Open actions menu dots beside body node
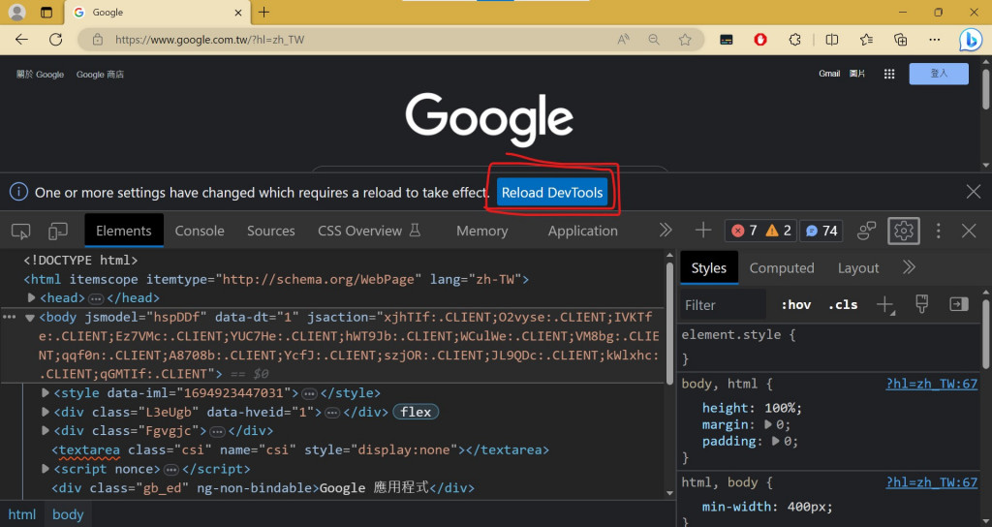The image size is (992, 527). [9, 317]
